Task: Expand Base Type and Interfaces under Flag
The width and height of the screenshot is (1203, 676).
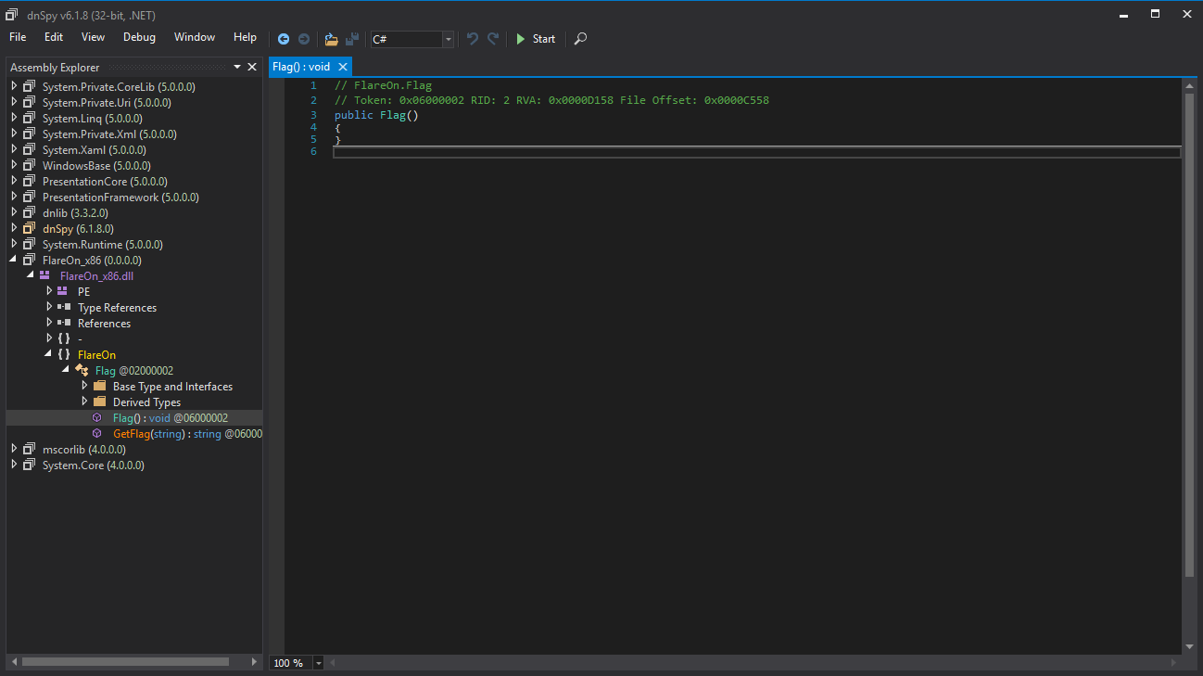Action: click(x=84, y=386)
